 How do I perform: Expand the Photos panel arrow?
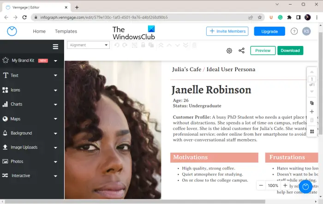tap(56, 162)
